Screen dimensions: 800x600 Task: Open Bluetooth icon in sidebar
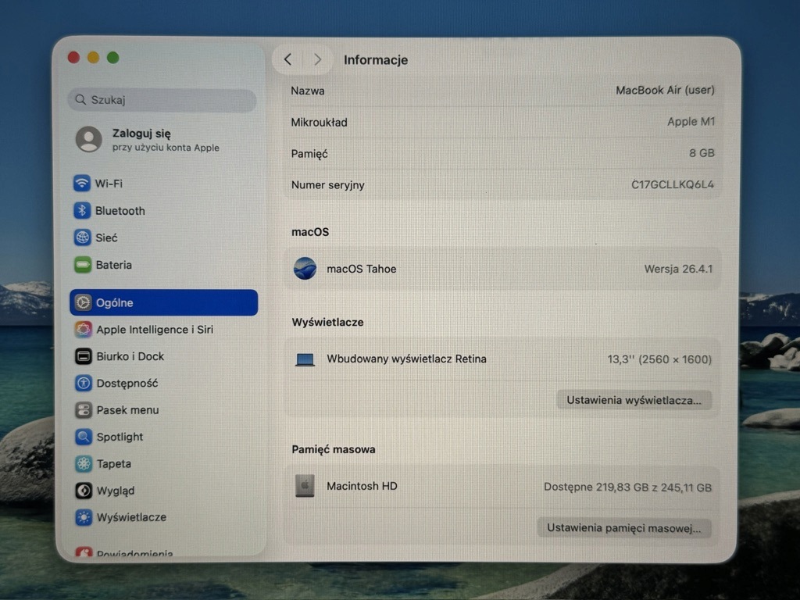pos(82,210)
